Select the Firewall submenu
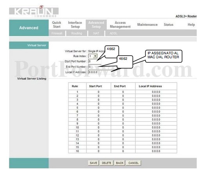The height and width of the screenshot is (176, 207). (57, 33)
